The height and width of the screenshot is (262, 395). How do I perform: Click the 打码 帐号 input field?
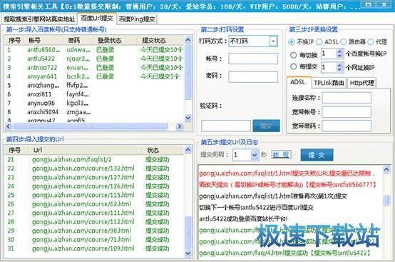253,59
